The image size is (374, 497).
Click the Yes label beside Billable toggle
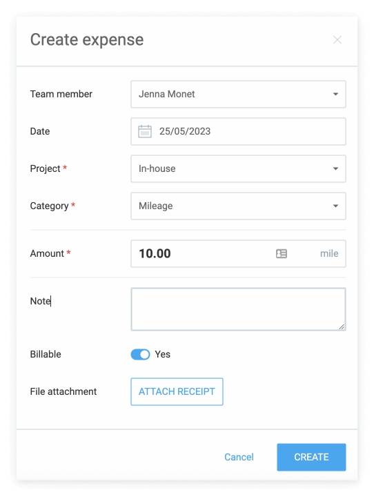(163, 354)
